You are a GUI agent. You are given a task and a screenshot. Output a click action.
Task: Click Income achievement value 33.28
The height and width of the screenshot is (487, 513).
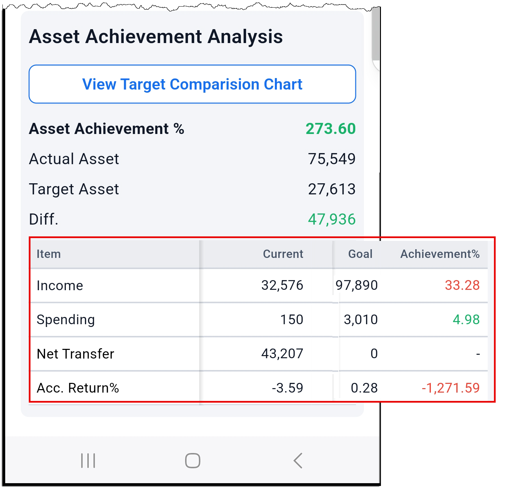coord(462,285)
